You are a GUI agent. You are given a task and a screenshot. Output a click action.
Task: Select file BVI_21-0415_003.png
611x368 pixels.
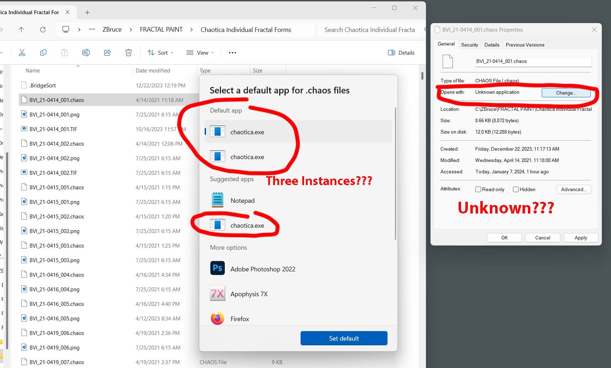pos(54,260)
